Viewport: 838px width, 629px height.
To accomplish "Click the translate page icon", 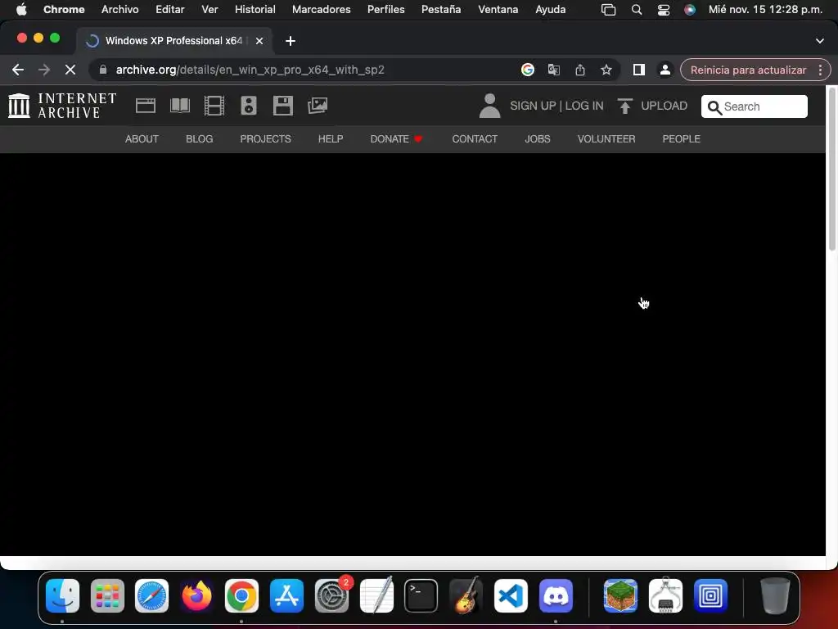I will coord(554,70).
